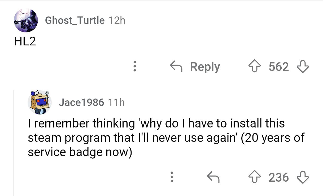Collapse the reply thread using the vertical line
This screenshot has height=196, width=323.
[x=14, y=143]
